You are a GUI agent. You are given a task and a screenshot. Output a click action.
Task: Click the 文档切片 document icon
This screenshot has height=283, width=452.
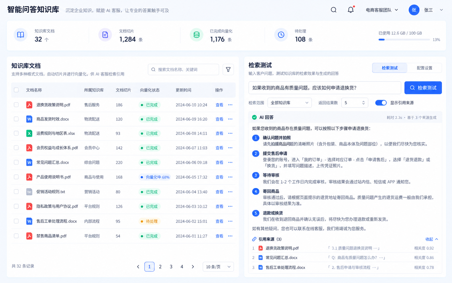pos(105,35)
